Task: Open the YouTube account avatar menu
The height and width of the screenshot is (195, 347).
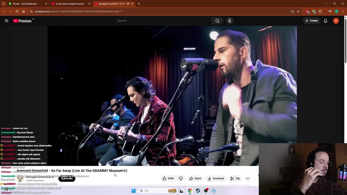Action: click(x=336, y=21)
